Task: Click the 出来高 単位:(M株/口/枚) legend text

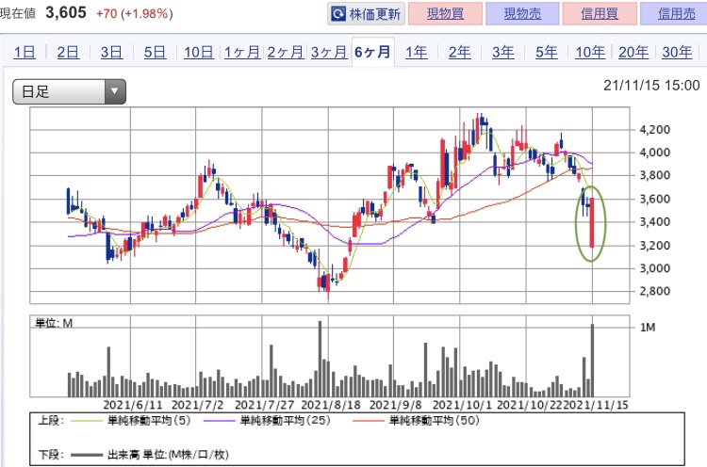Action: point(168,455)
